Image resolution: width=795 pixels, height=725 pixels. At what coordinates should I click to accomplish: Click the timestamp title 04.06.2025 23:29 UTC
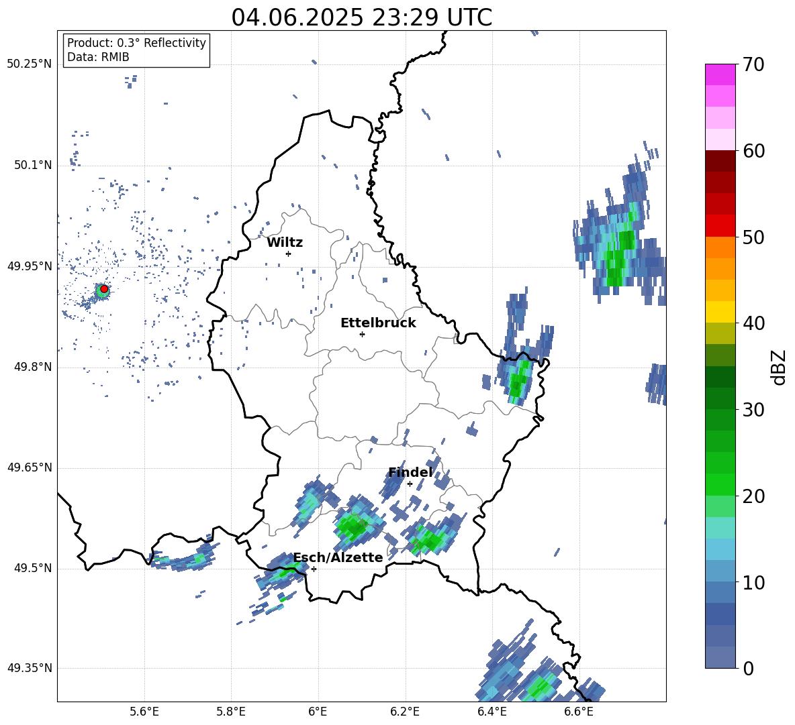pos(362,17)
